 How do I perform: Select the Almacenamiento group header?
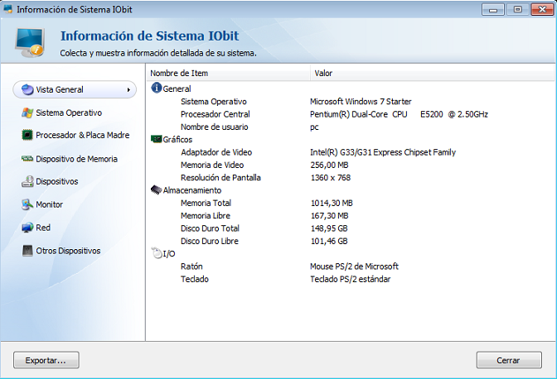click(x=191, y=190)
